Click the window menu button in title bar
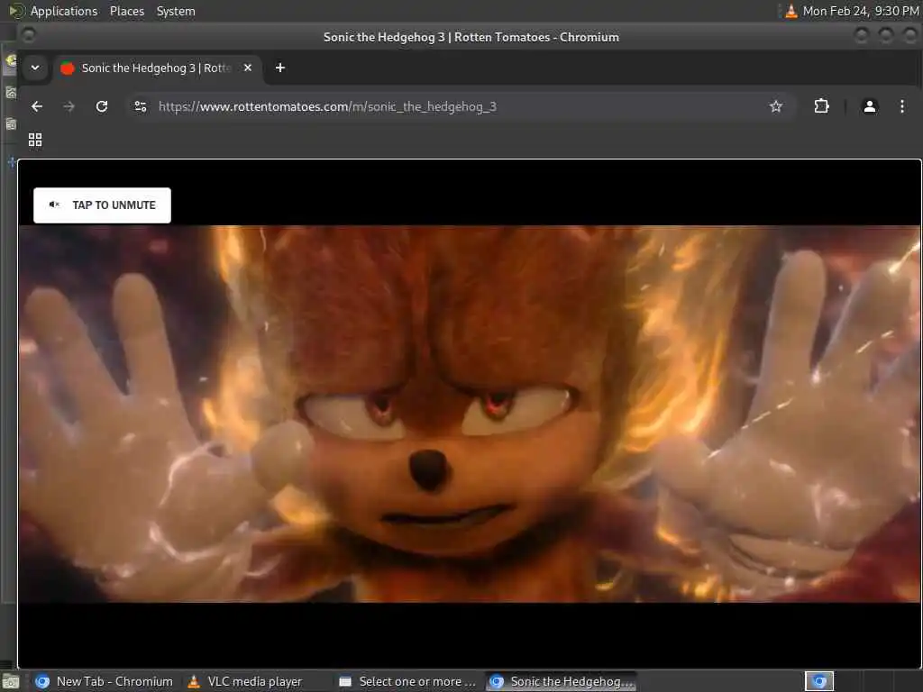Image resolution: width=923 pixels, height=692 pixels. tap(28, 36)
